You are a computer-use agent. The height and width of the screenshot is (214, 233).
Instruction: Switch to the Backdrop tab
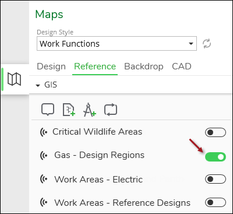point(144,66)
